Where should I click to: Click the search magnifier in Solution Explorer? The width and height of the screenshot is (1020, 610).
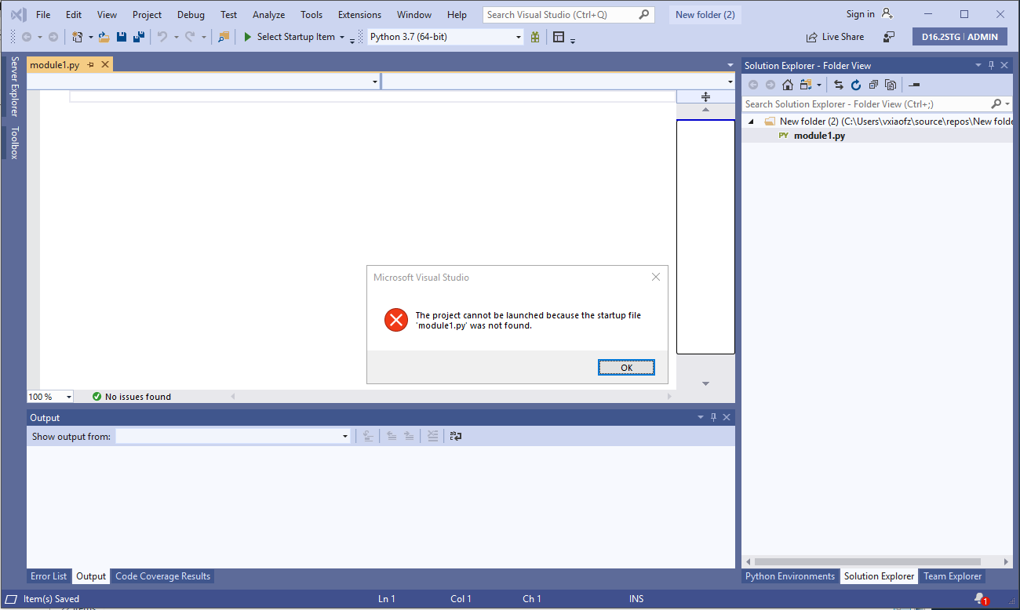click(996, 103)
